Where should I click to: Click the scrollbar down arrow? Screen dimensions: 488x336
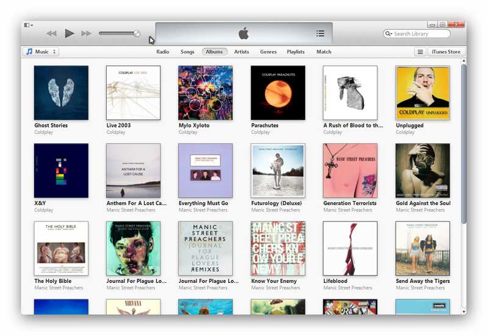point(464,312)
